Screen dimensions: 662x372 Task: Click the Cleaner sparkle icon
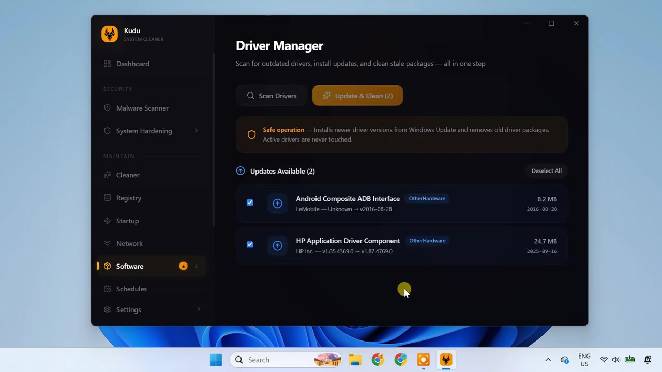(x=107, y=175)
